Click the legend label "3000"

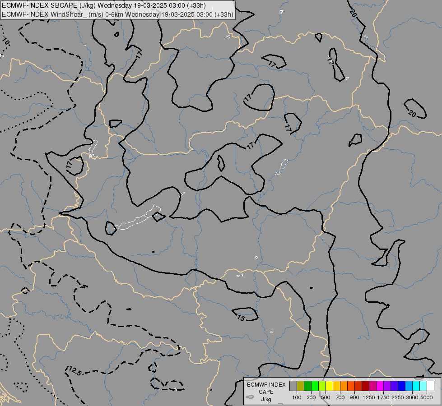pos(412,397)
